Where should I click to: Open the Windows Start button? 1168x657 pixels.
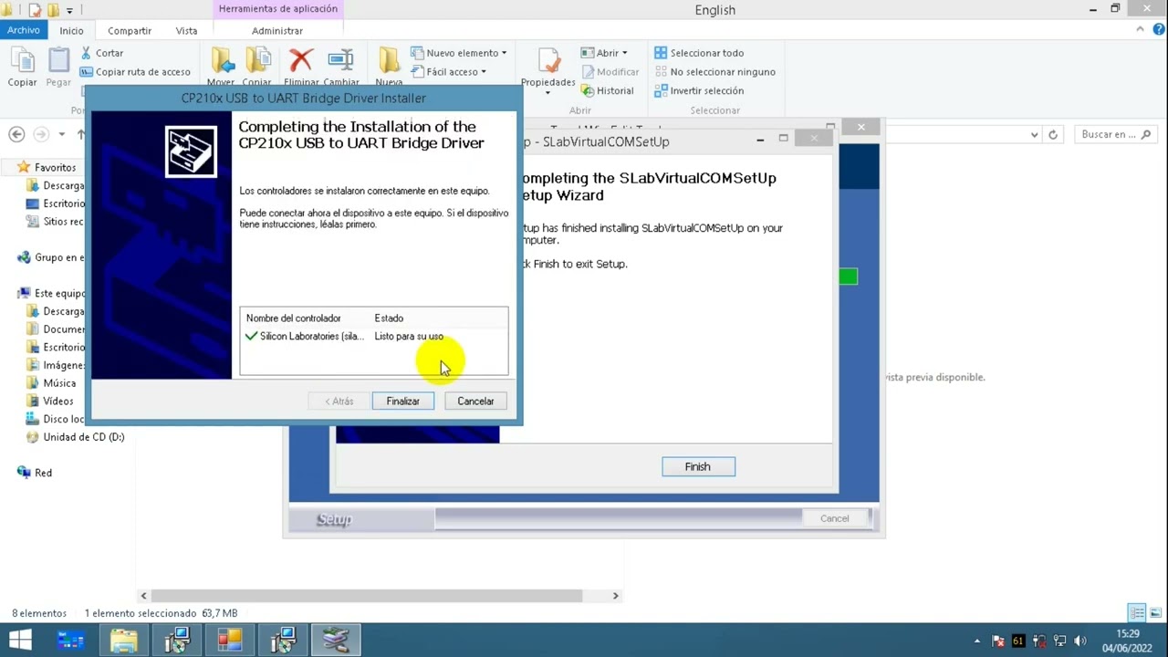click(x=20, y=641)
